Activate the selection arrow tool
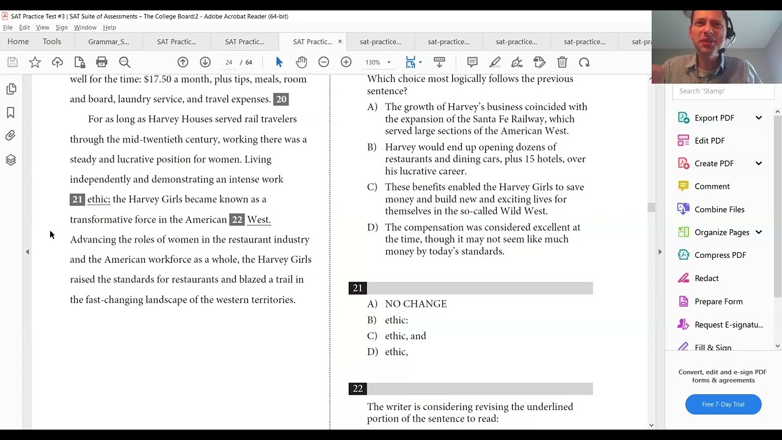 (279, 62)
